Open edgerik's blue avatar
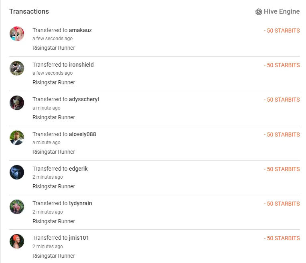The width and height of the screenshot is (306, 263). 17,172
